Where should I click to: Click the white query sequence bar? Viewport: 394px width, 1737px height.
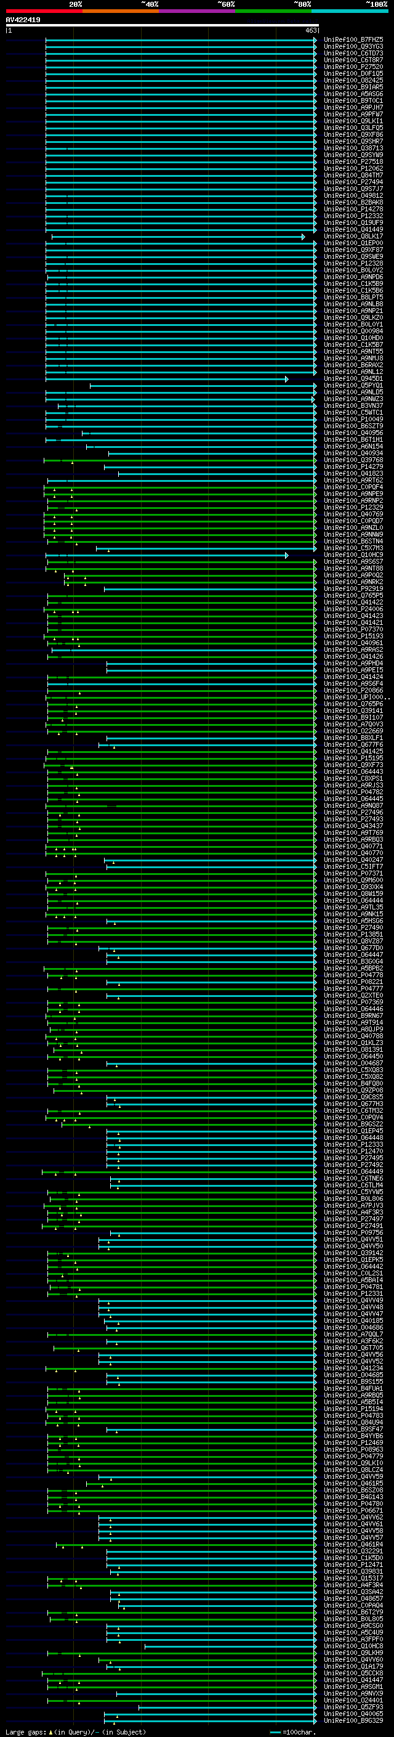[x=162, y=26]
